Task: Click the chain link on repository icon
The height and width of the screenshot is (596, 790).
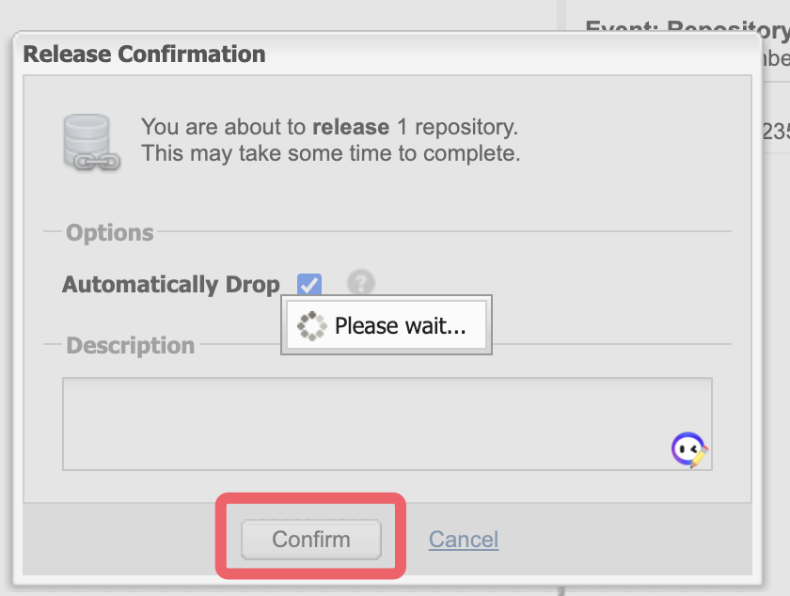Action: 97,161
